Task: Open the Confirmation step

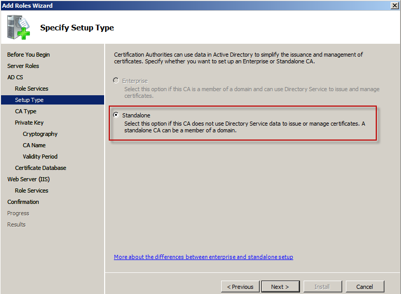Action: 23,202
